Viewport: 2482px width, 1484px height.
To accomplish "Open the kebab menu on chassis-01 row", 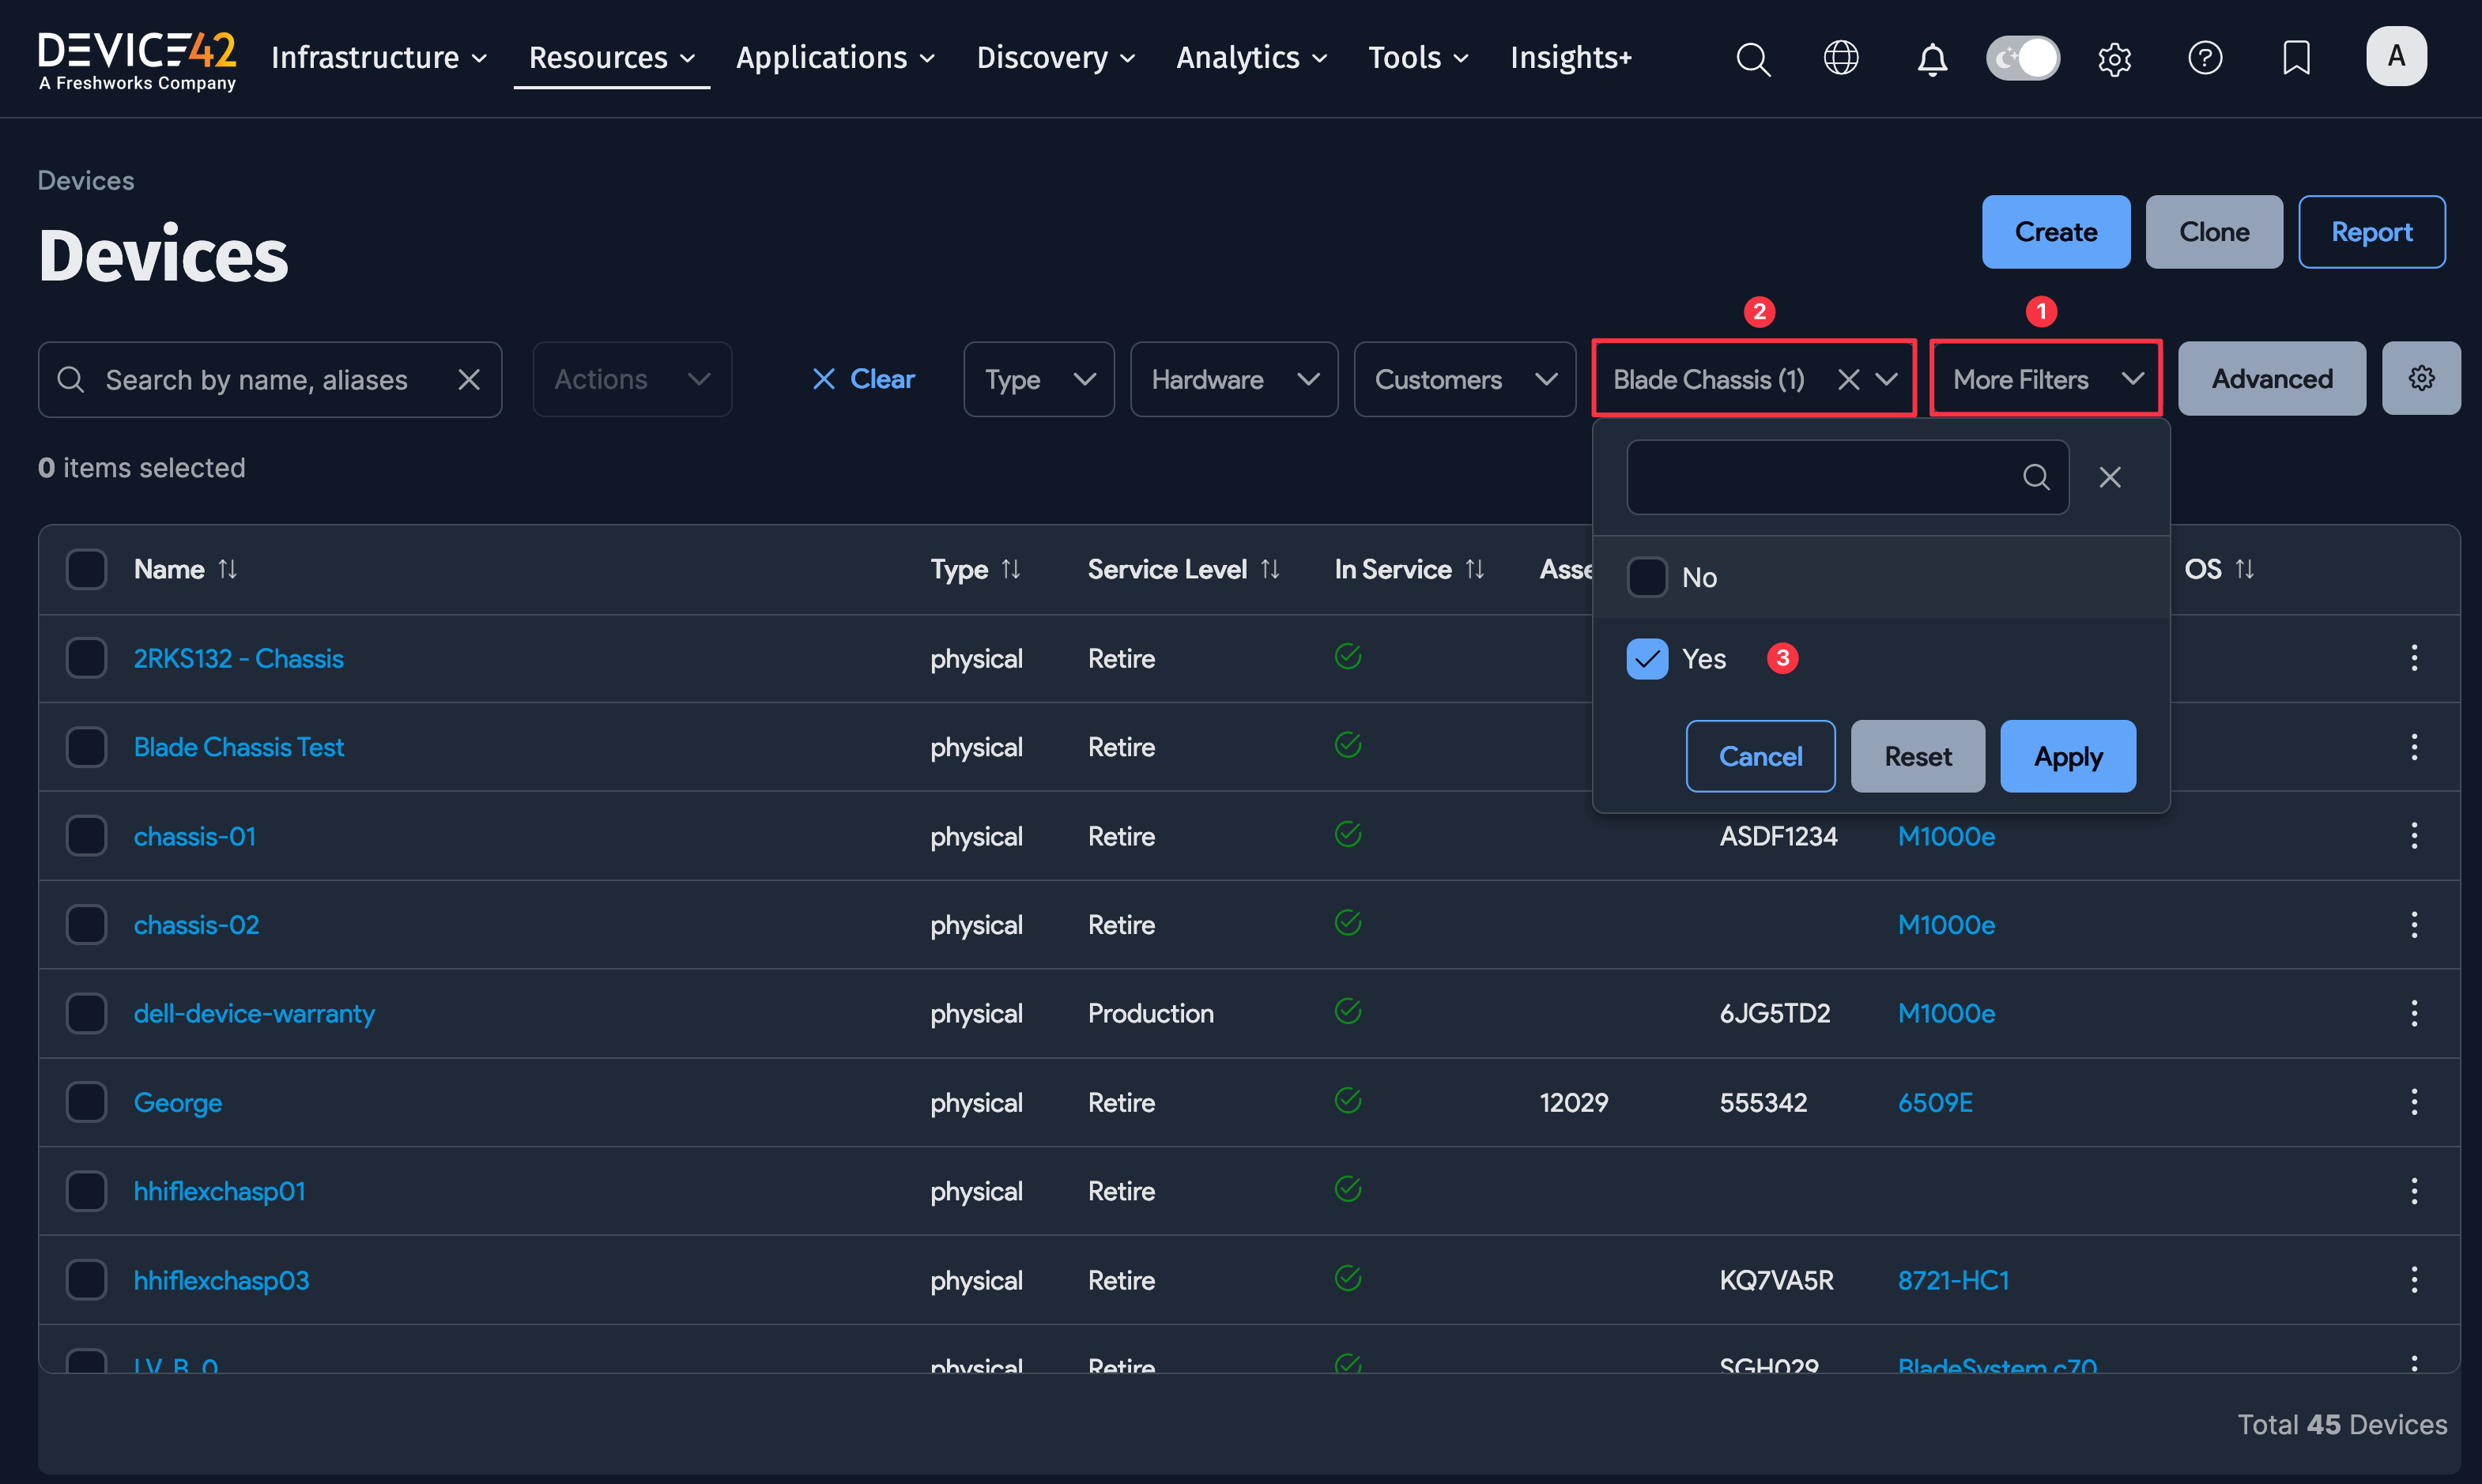I will 2414,836.
